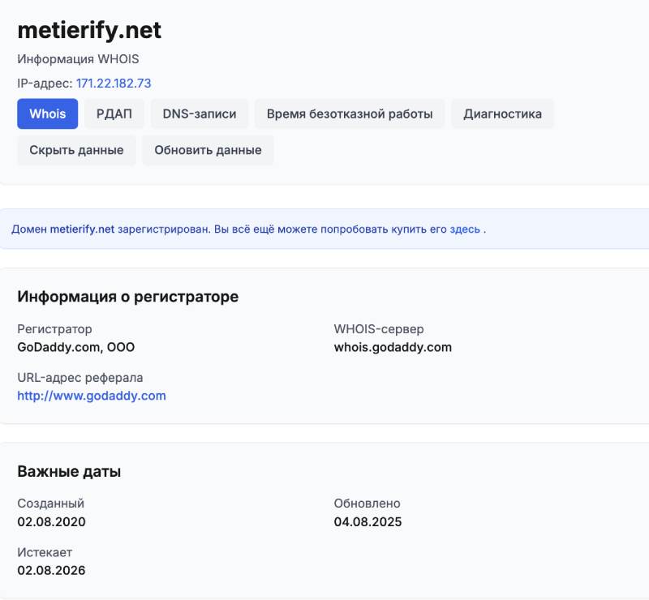Image resolution: width=649 pixels, height=600 pixels.
Task: Select the expiration date 02.08.2026
Action: pyautogui.click(x=51, y=570)
